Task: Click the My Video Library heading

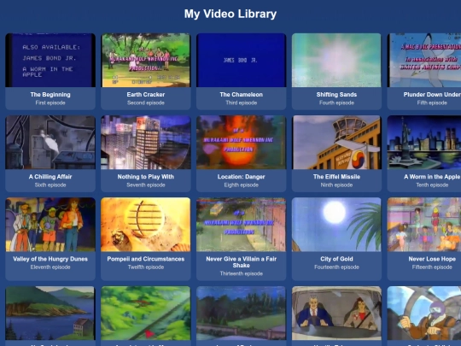Action: pos(230,14)
